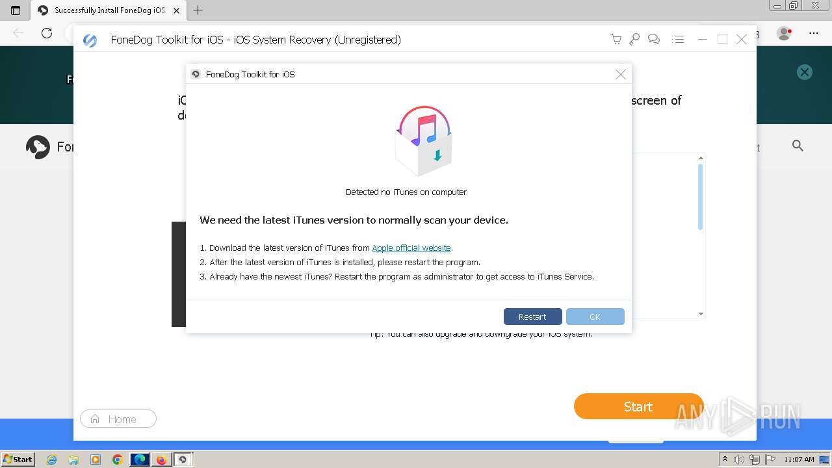Screen dimensions: 832x468
Task: Click the network tray icon
Action: coord(754,460)
